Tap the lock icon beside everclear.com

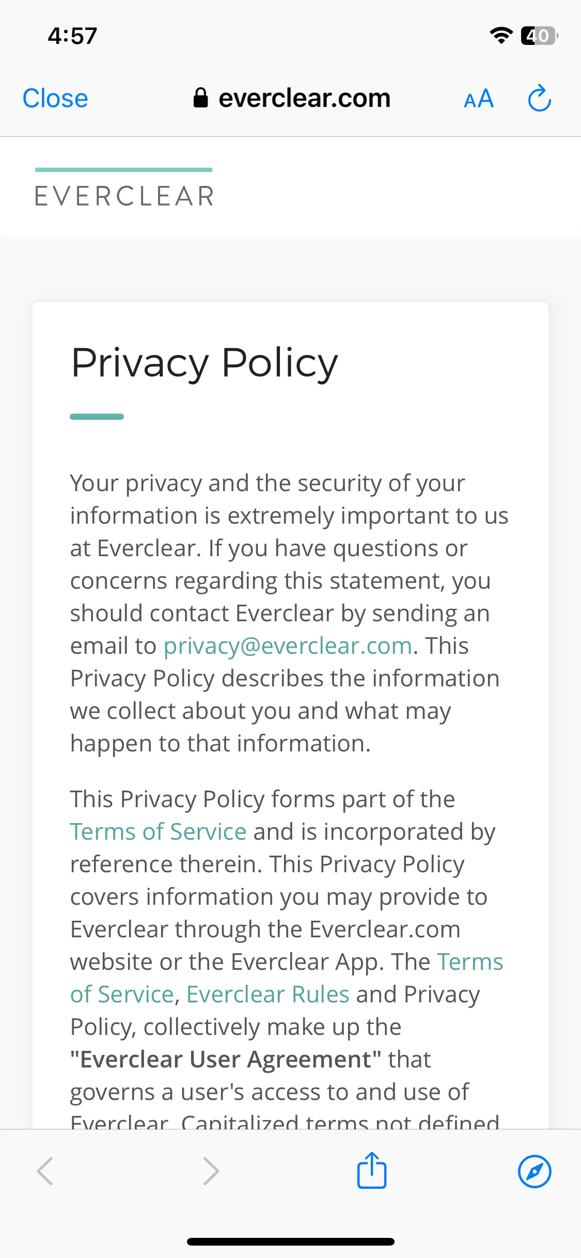coord(200,98)
